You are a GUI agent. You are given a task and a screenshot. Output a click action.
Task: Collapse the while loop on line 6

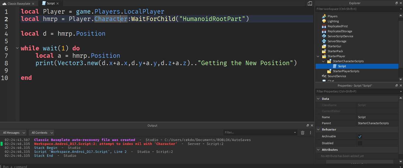17,48
